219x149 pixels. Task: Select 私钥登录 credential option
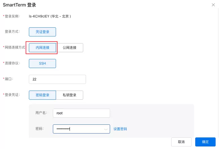(x=70, y=95)
